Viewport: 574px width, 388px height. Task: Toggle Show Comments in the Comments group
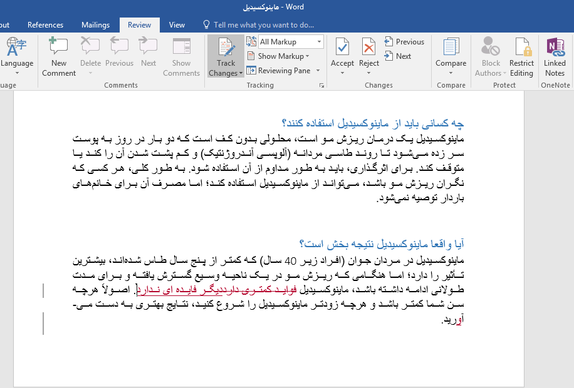tap(181, 57)
